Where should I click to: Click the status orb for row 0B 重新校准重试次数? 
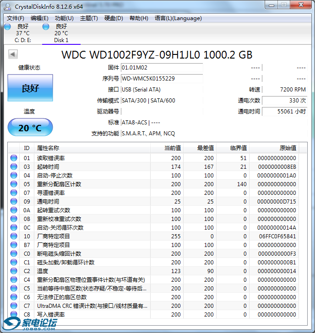point(14,219)
